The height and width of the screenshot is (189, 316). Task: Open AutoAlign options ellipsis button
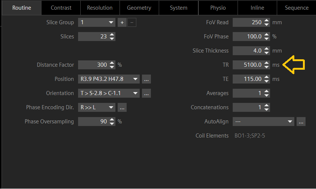coord(301,122)
